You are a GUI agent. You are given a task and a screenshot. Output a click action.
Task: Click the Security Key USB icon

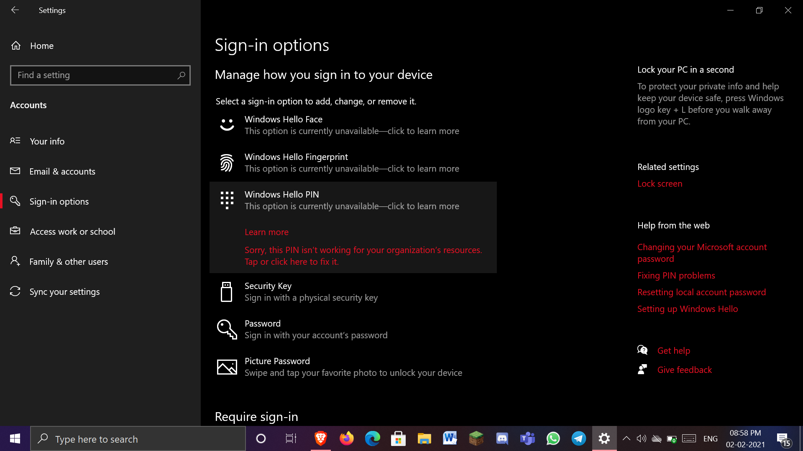(226, 291)
